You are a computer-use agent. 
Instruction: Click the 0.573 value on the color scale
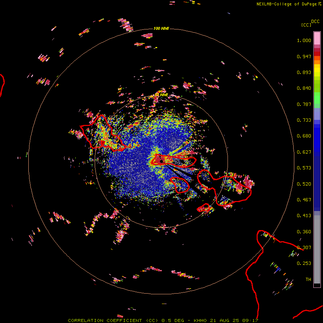click(x=304, y=168)
